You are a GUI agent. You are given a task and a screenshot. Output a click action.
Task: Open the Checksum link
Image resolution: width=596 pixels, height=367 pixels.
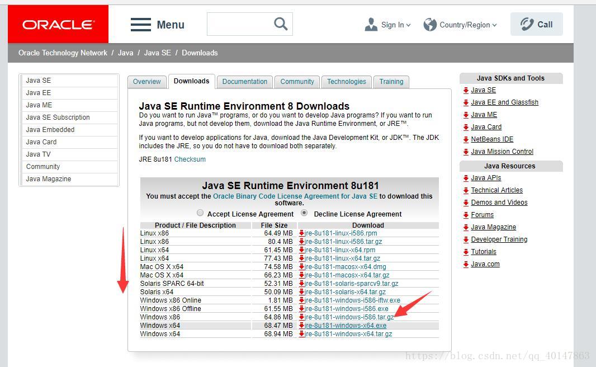tap(190, 159)
